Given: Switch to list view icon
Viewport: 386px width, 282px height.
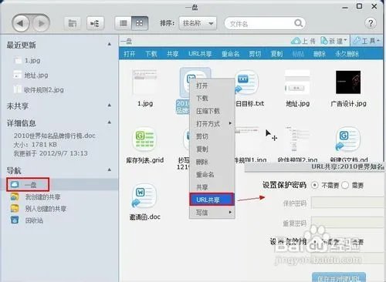Looking at the screenshot, I should (124, 23).
